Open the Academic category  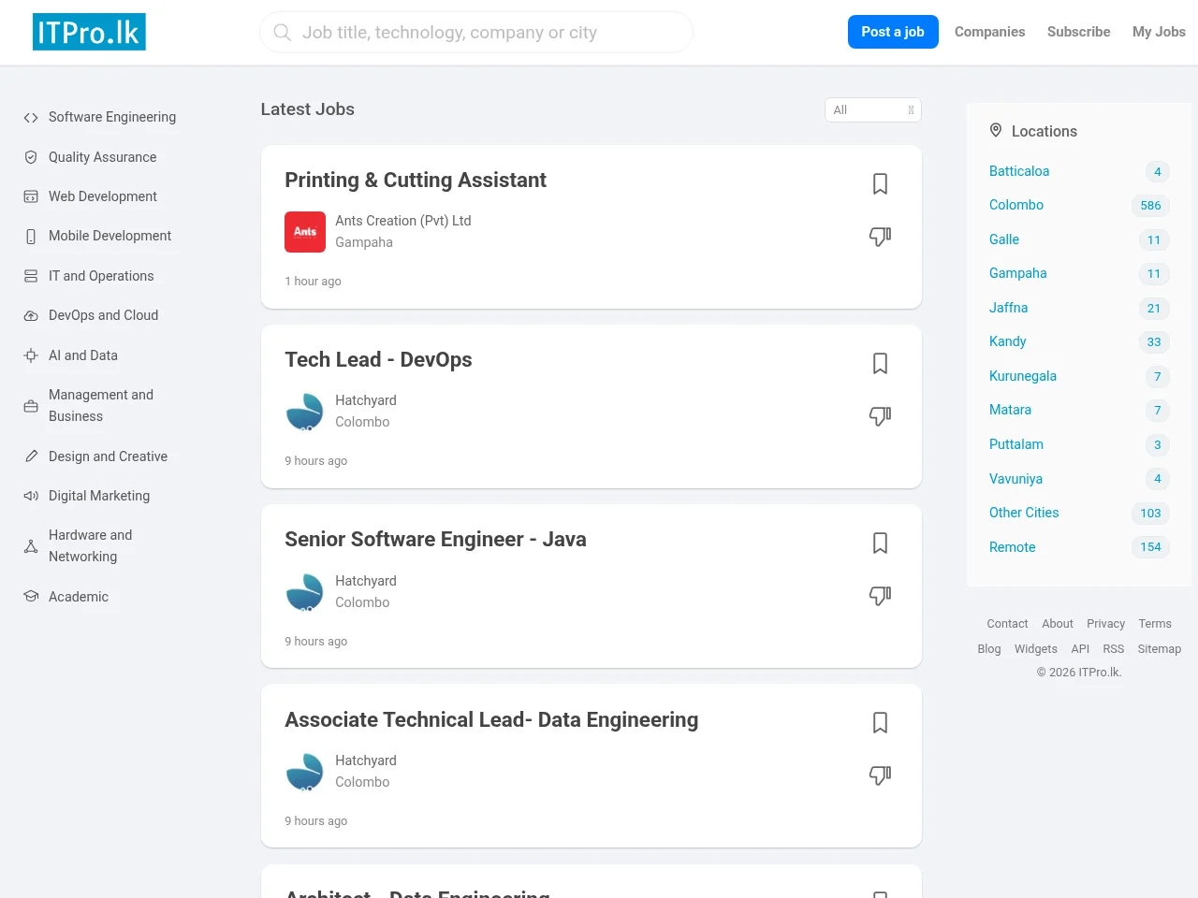pos(79,597)
